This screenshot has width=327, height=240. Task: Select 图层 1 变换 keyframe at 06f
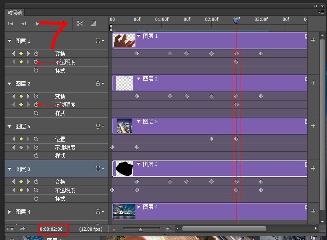(x=137, y=54)
